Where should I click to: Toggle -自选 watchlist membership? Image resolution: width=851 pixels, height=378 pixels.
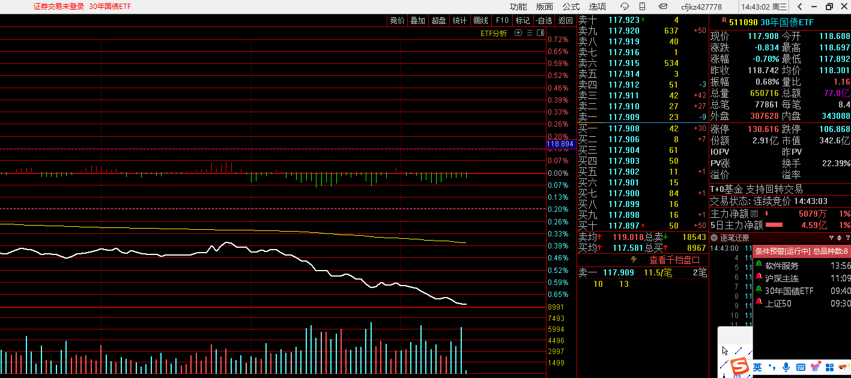pyautogui.click(x=544, y=20)
